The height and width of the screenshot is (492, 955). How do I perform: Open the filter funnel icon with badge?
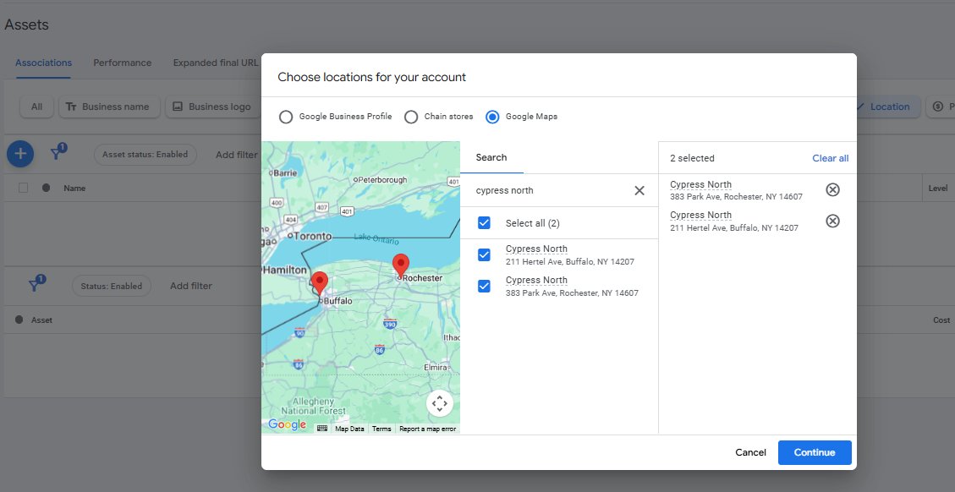pyautogui.click(x=57, y=154)
